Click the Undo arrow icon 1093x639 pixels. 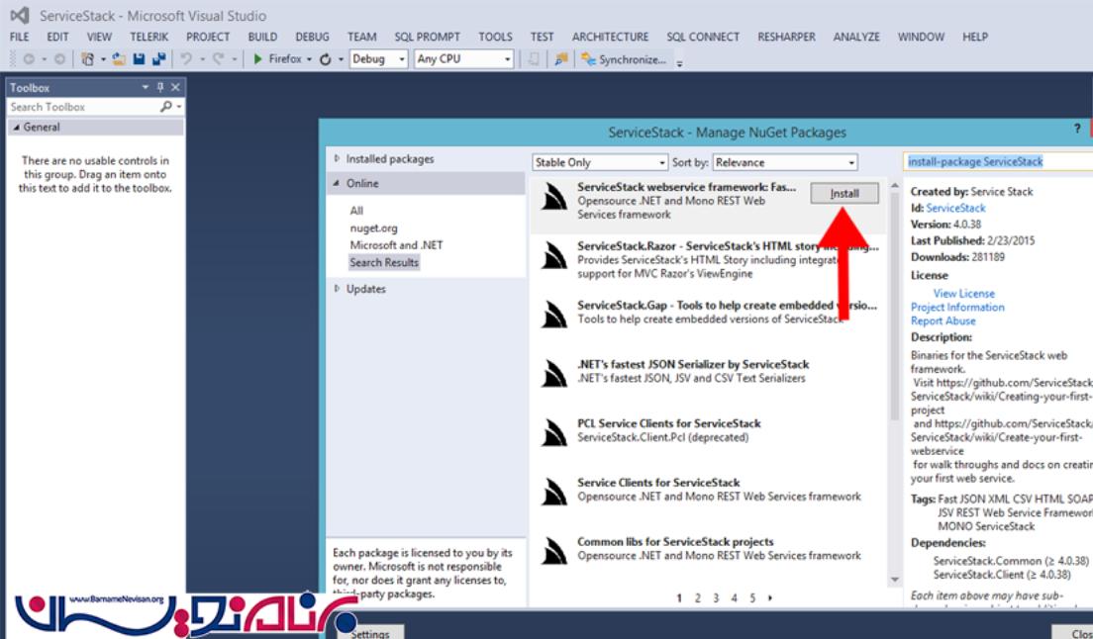(x=186, y=59)
